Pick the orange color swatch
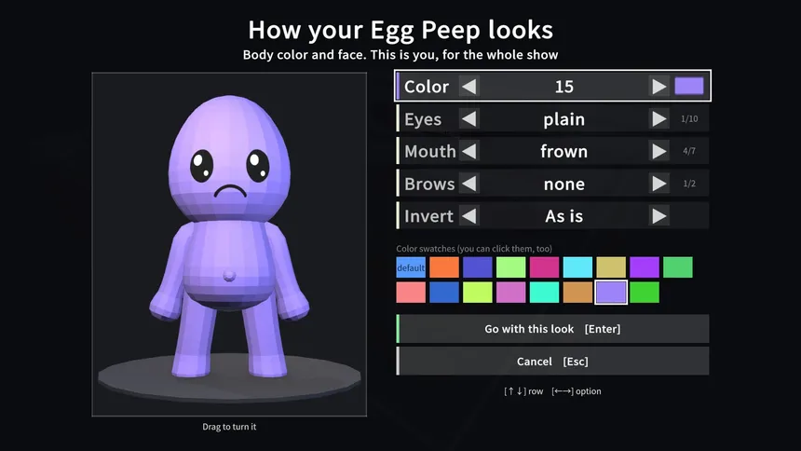This screenshot has height=451, width=801. click(x=444, y=267)
